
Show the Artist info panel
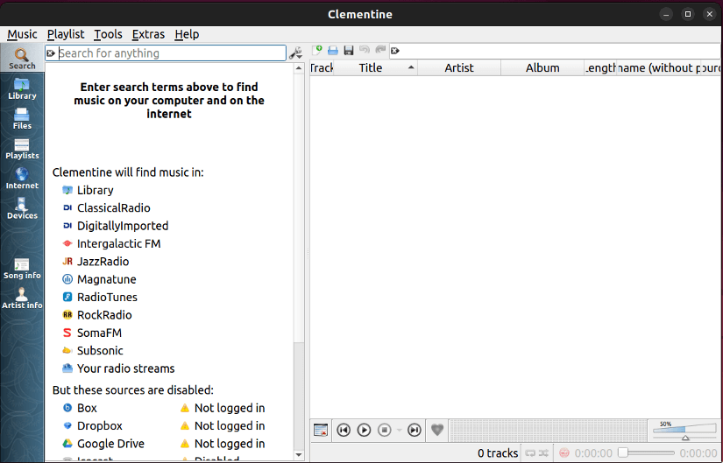pyautogui.click(x=22, y=298)
